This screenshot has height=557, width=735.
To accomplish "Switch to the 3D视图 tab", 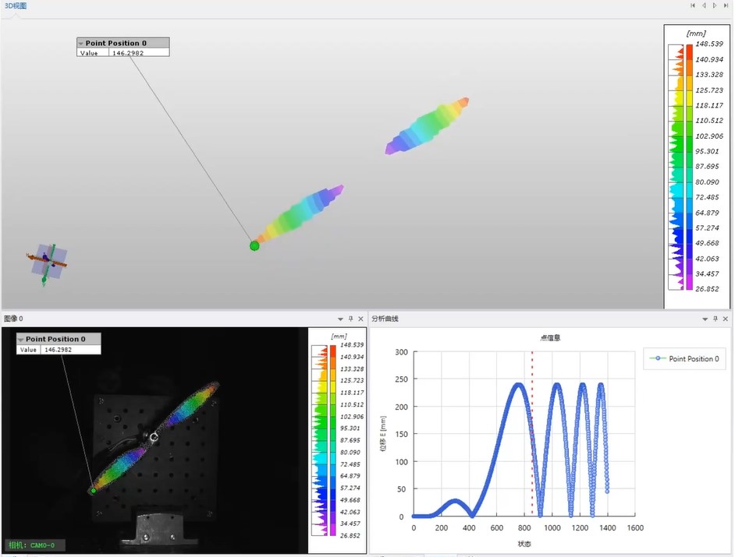I will 15,6.
